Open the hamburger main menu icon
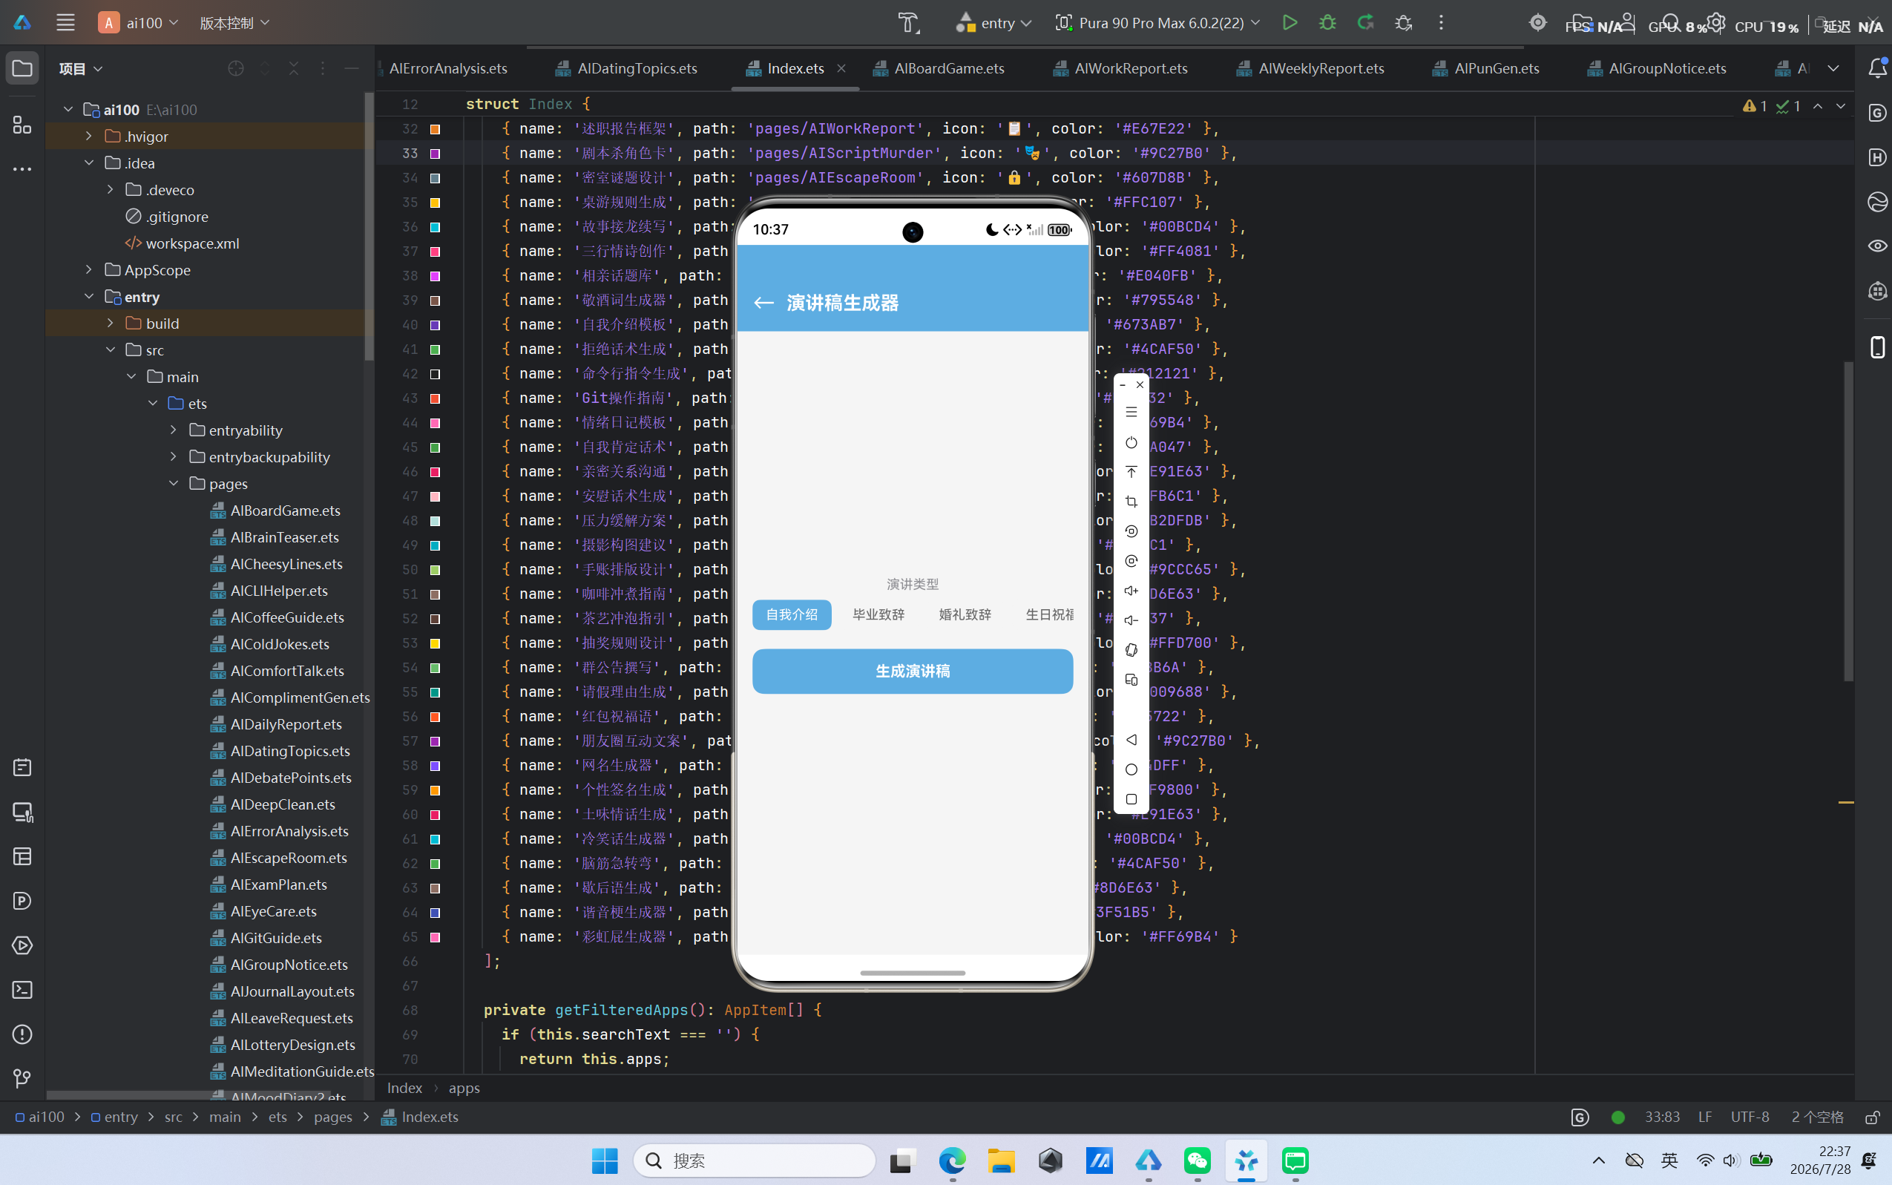This screenshot has width=1892, height=1185. [x=66, y=23]
